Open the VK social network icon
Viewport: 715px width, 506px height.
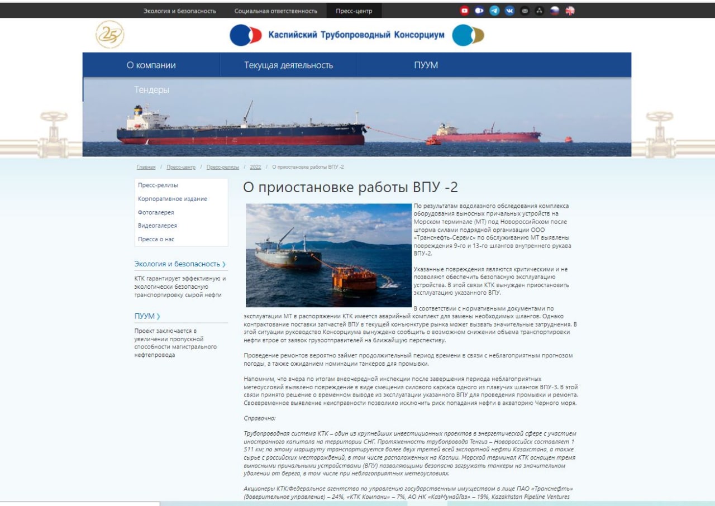click(509, 11)
